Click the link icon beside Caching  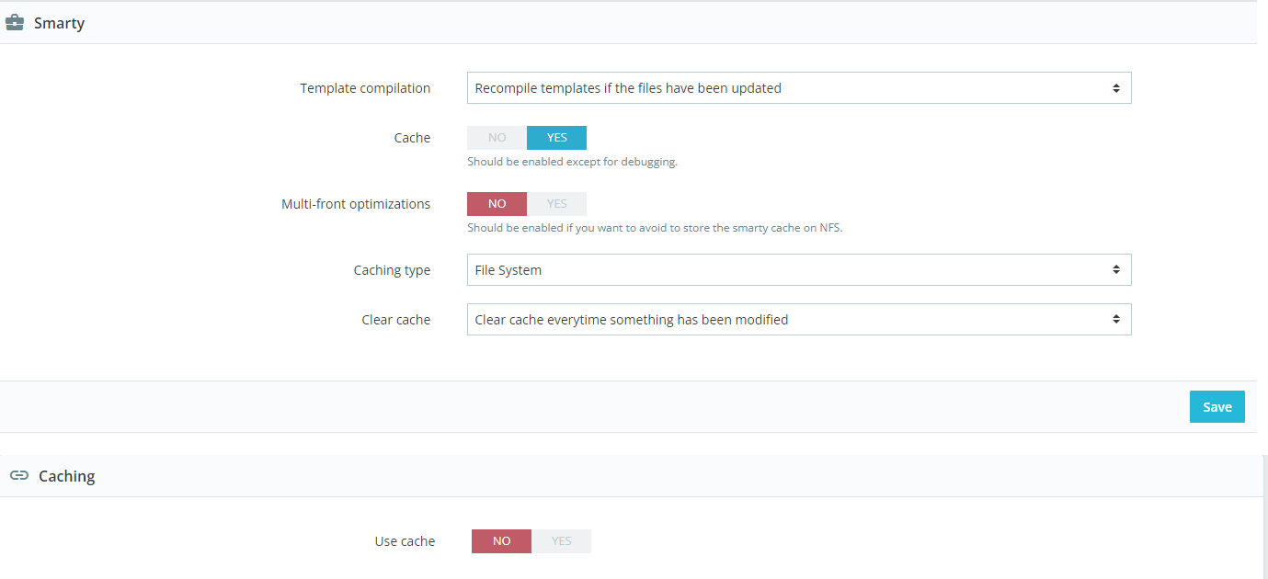[18, 475]
